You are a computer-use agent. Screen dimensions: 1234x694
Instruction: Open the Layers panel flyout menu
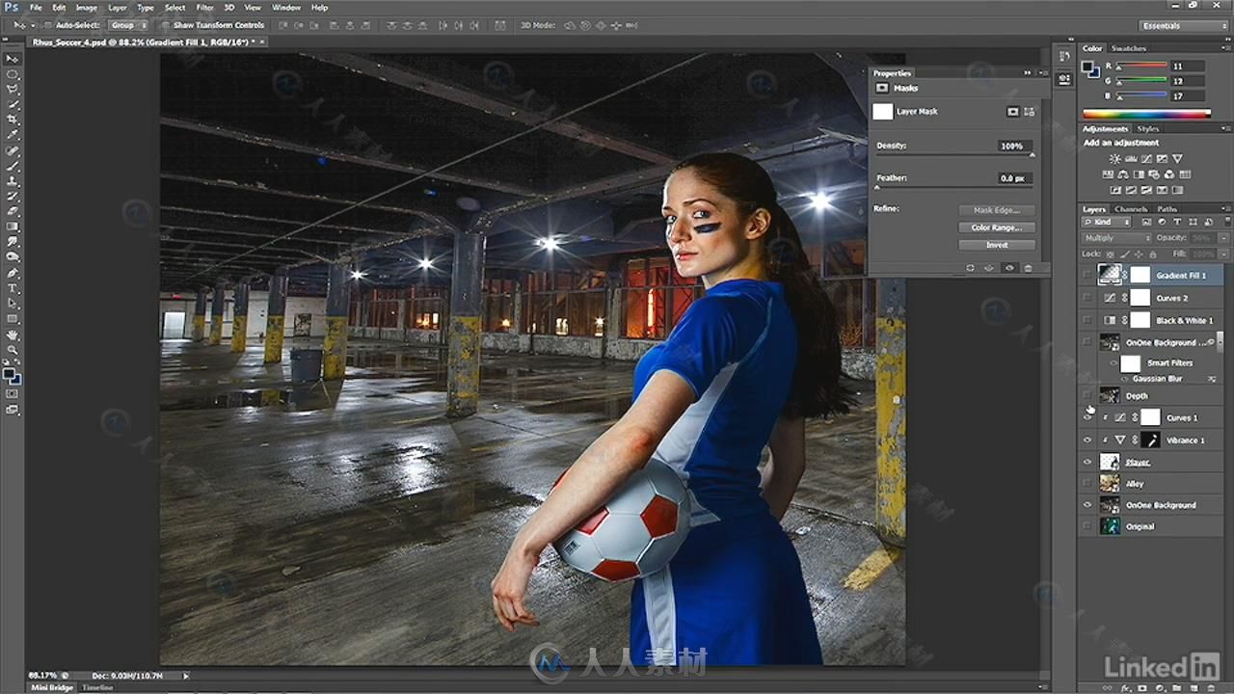[1224, 209]
